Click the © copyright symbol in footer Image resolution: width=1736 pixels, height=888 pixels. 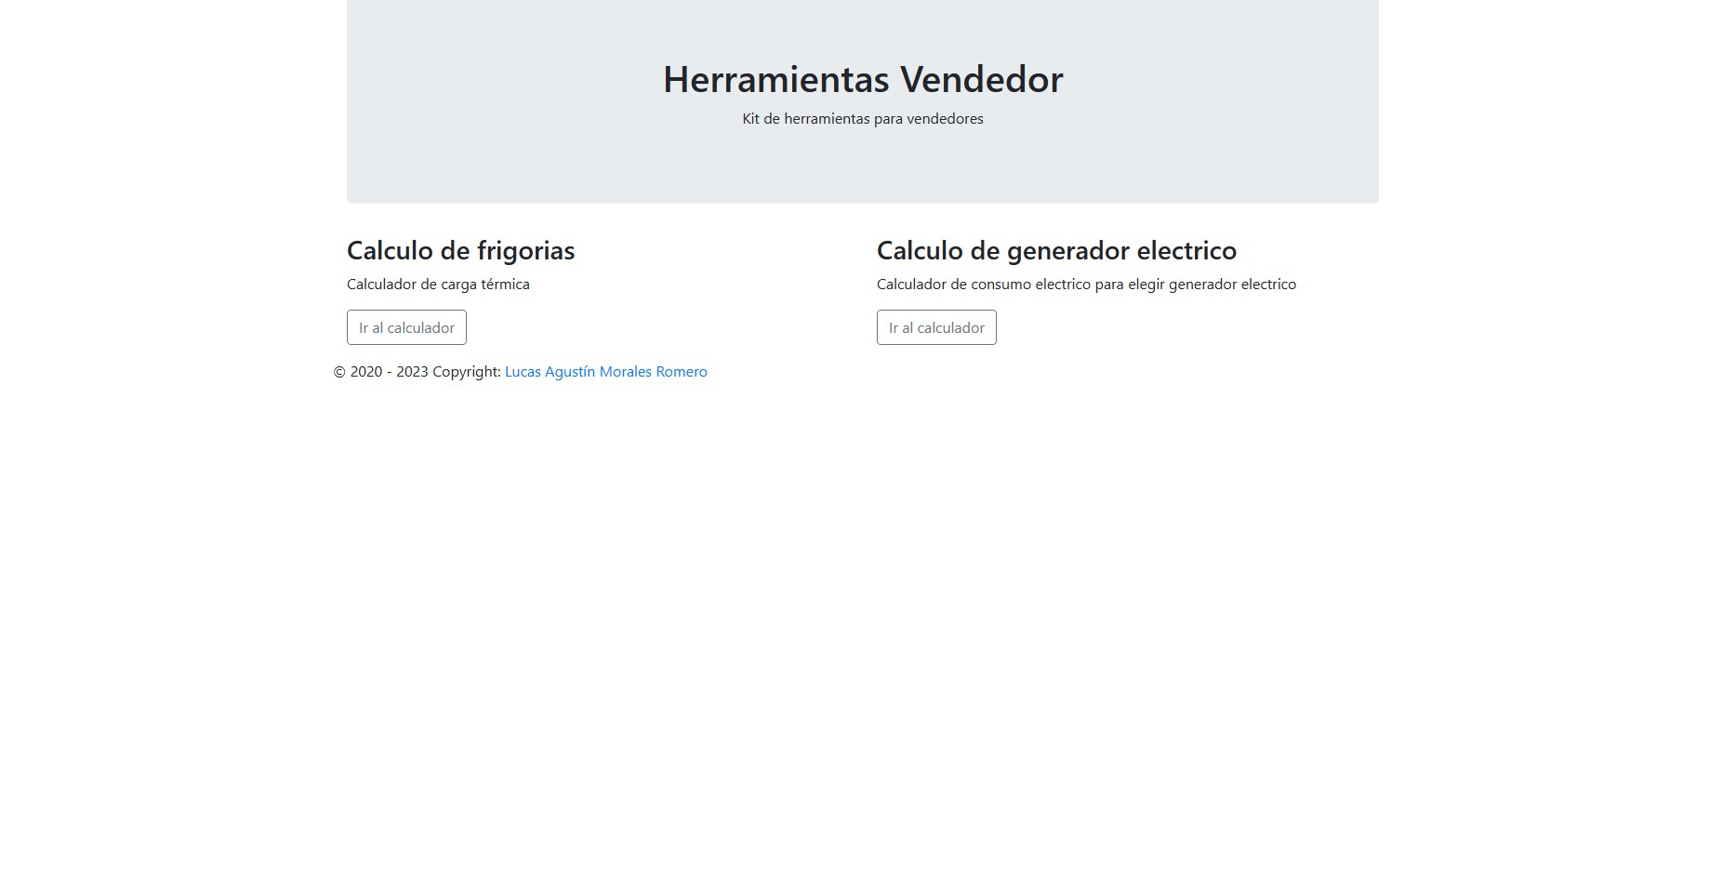[339, 372]
